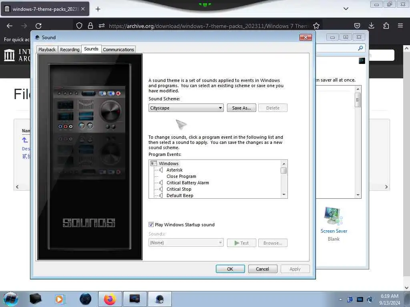Click the Personalization theme list scroll up arrow
410x307 pixels.
(x=358, y=89)
